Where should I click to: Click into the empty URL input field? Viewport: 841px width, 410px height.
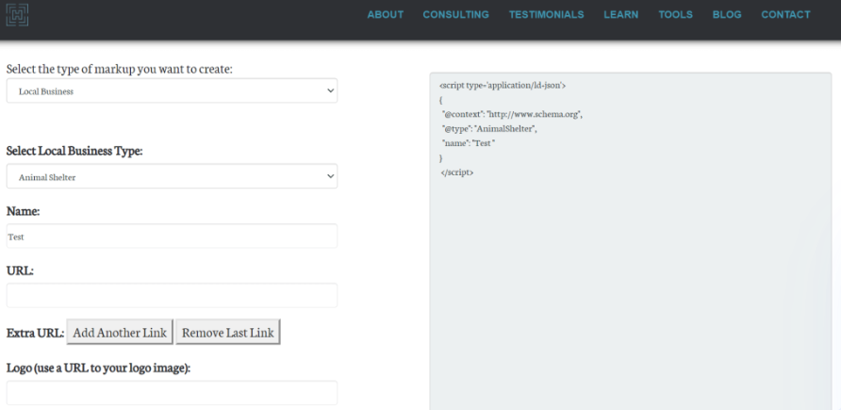point(172,295)
